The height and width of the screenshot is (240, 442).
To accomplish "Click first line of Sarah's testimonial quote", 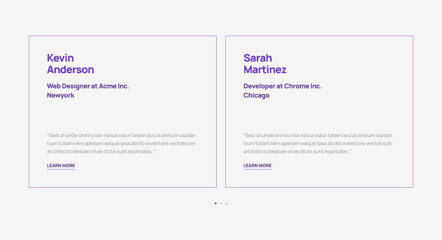I will pyautogui.click(x=318, y=135).
